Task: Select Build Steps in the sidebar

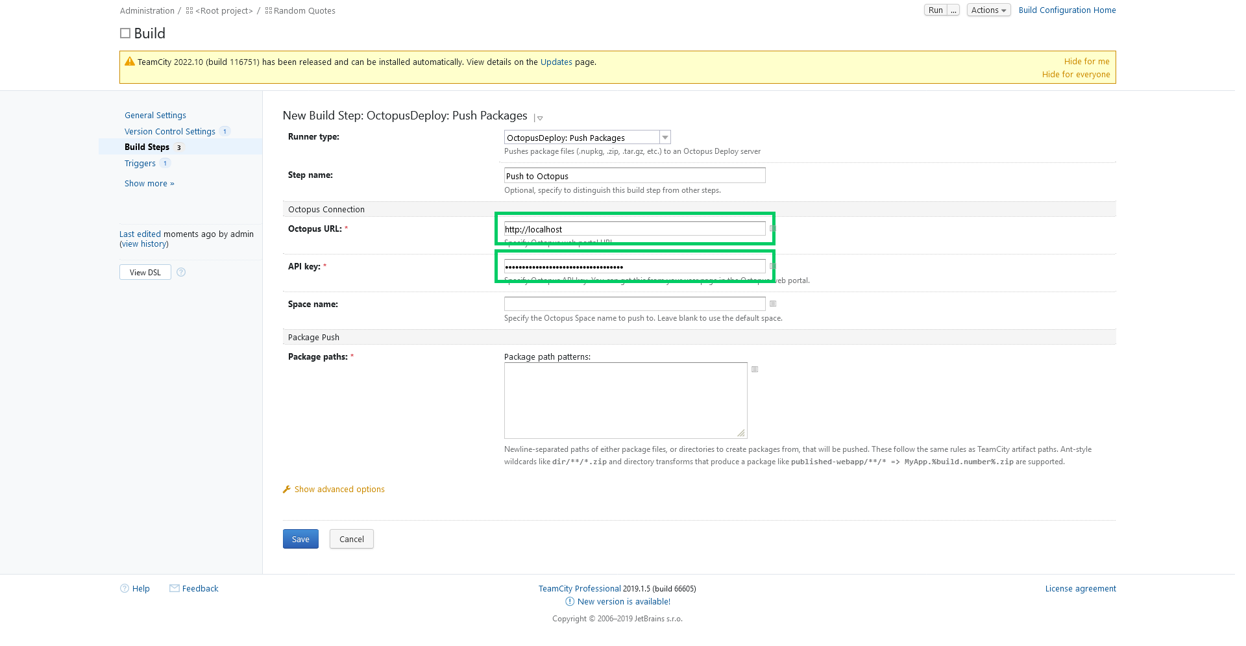Action: click(147, 147)
